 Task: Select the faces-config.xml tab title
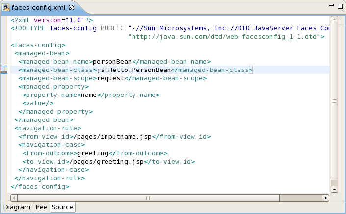pos(38,8)
